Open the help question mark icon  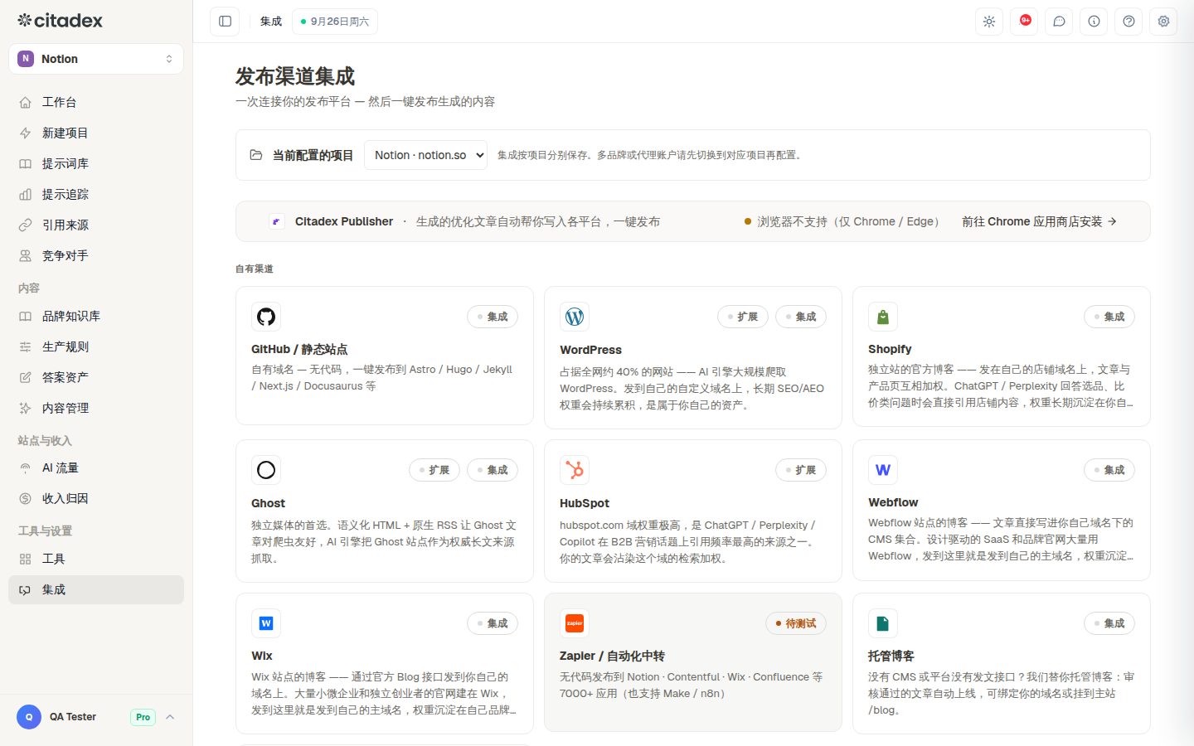[1128, 22]
